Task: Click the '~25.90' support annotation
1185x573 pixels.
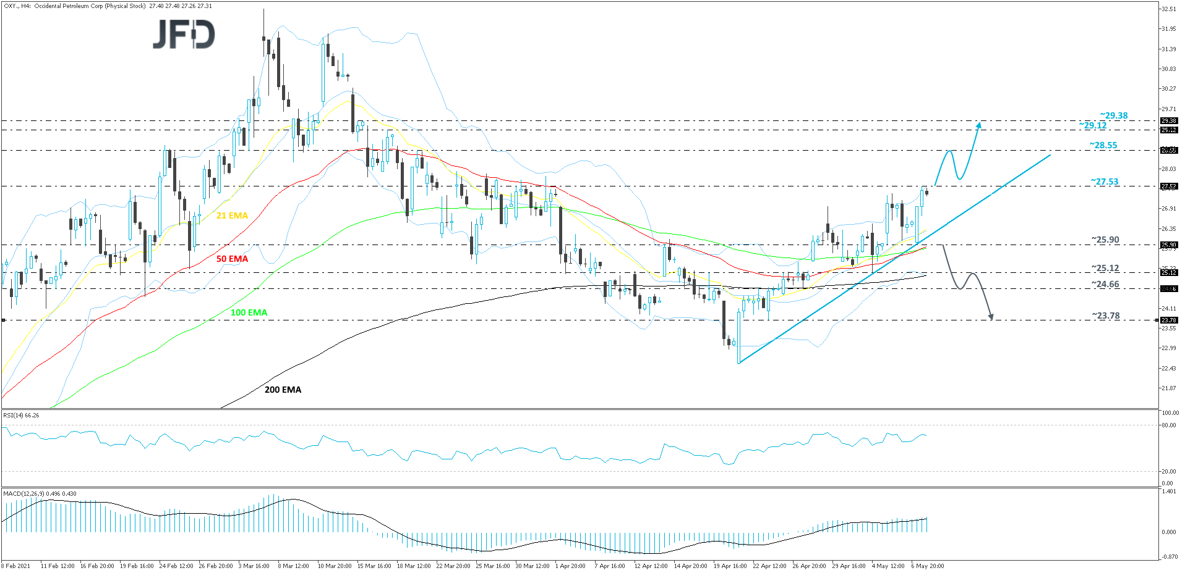Action: (x=1105, y=240)
